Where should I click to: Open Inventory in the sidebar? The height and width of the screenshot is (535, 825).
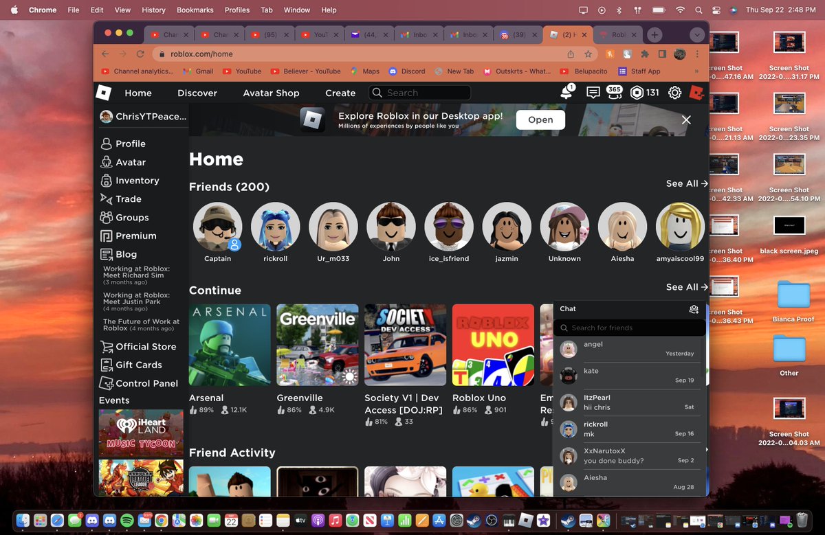[x=129, y=181]
